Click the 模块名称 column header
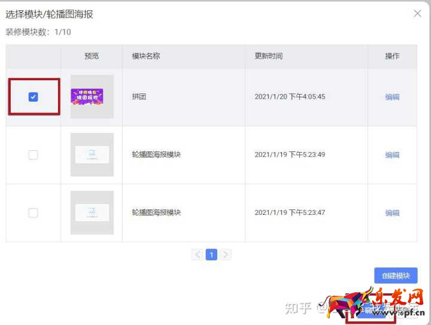The image size is (431, 325). (x=146, y=56)
